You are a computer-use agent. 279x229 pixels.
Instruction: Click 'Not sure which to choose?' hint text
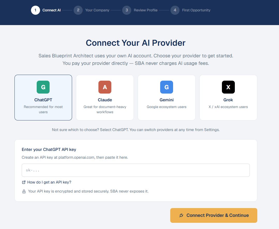pos(136,130)
